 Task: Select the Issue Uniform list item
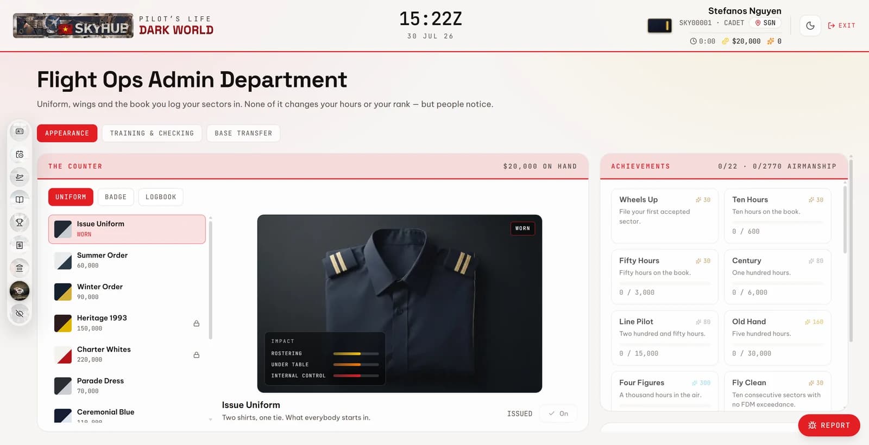point(127,229)
